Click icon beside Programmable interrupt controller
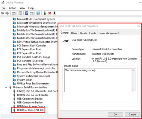Image resolution: width=142 pixels, height=119 pixels. (14, 68)
